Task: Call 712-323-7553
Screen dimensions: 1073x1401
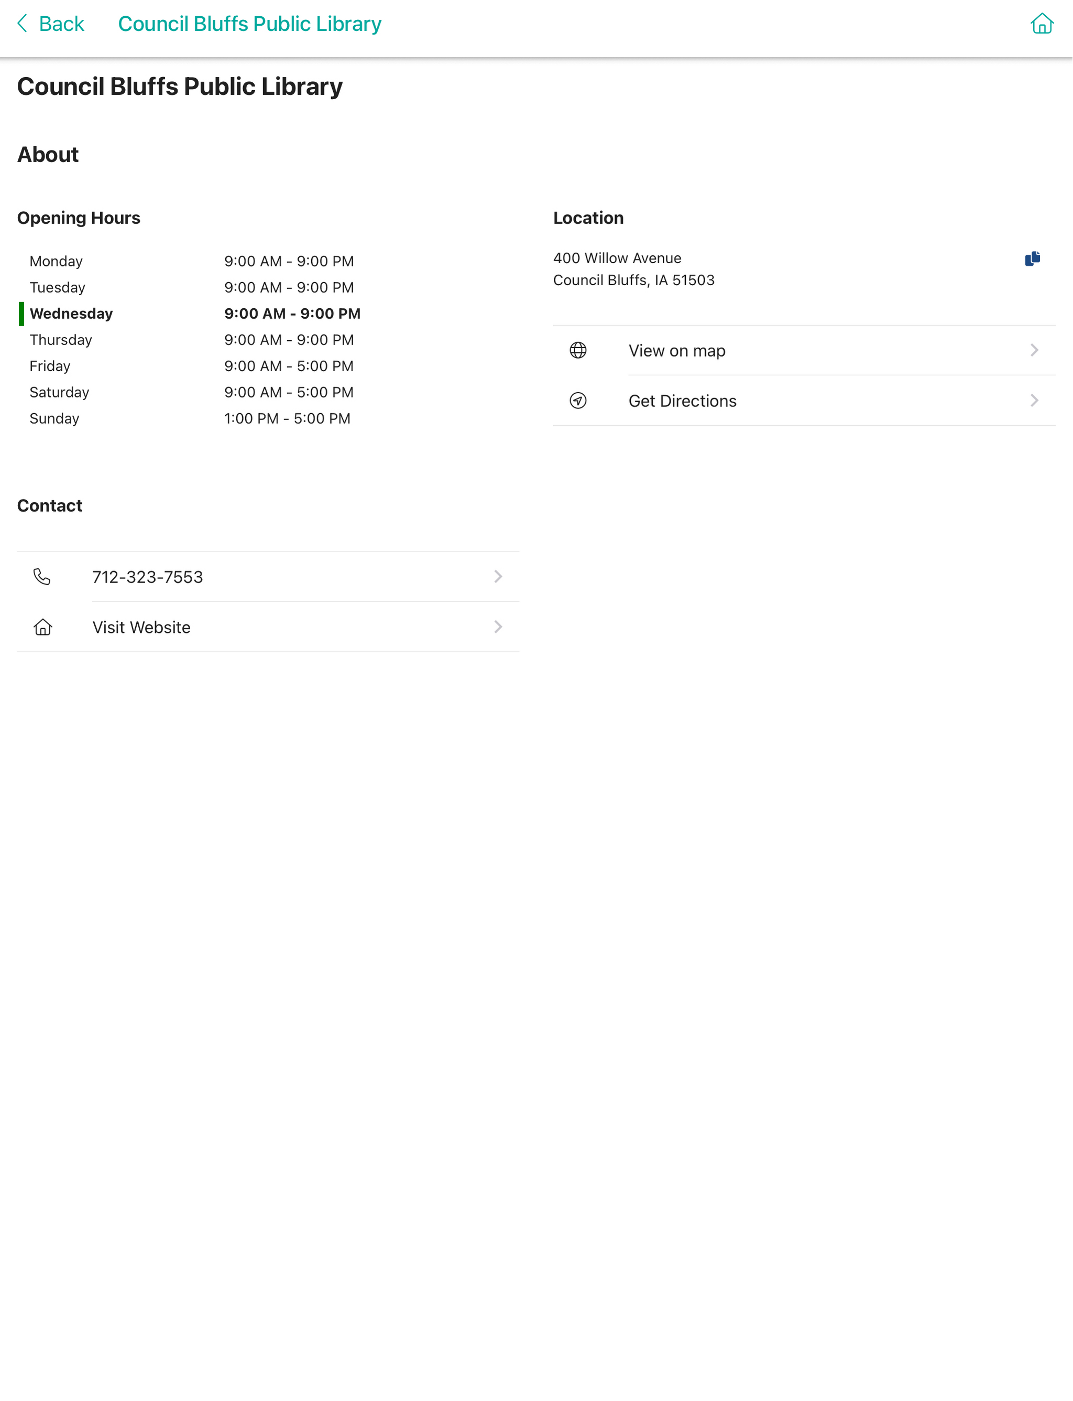Action: 268,577
